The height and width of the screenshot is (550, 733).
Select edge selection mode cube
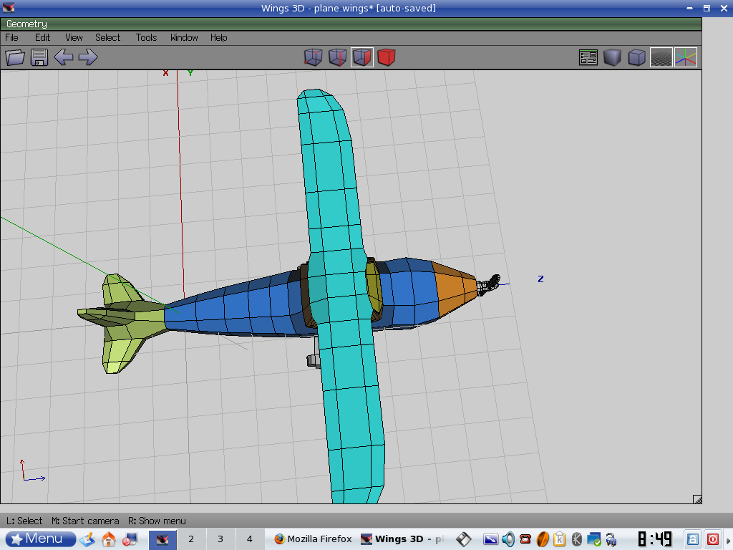pos(338,57)
